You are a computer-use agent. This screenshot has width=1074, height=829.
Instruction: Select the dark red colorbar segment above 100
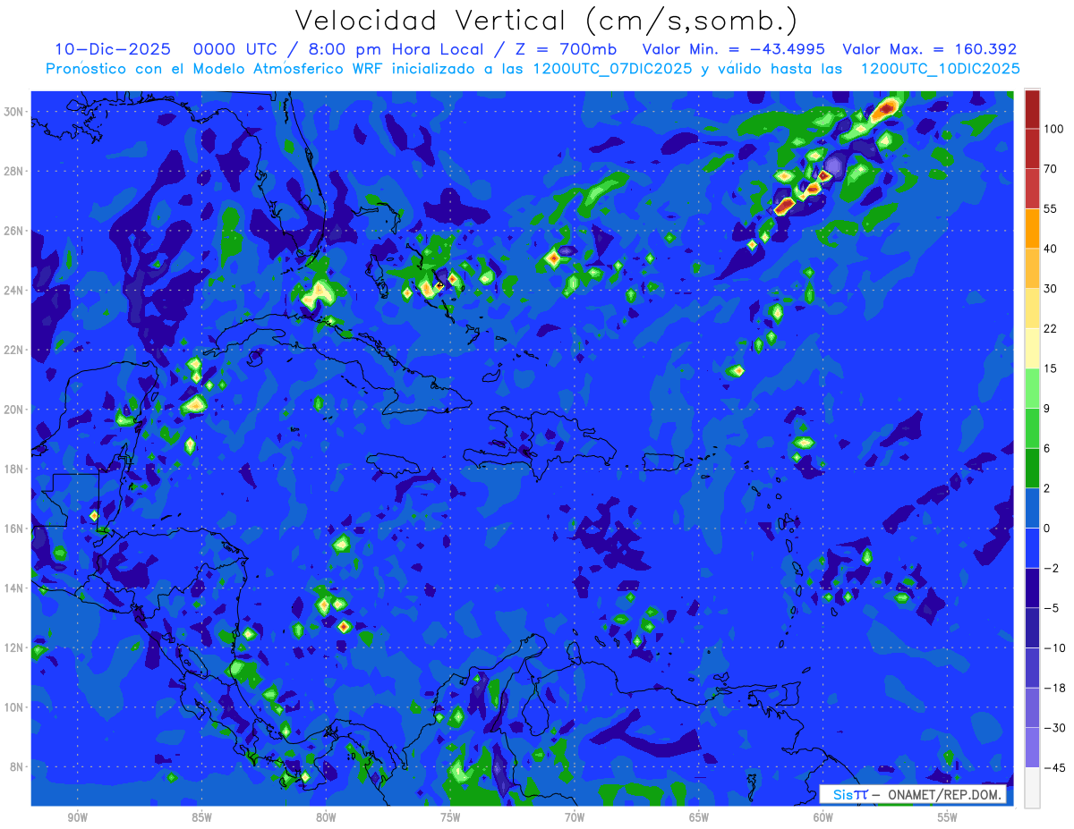tap(1032, 109)
